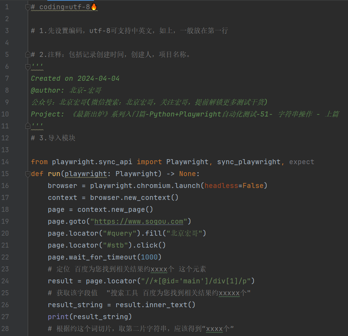Collapse the docstring block starting at line 6
This screenshot has width=348, height=336.
pos(27,67)
